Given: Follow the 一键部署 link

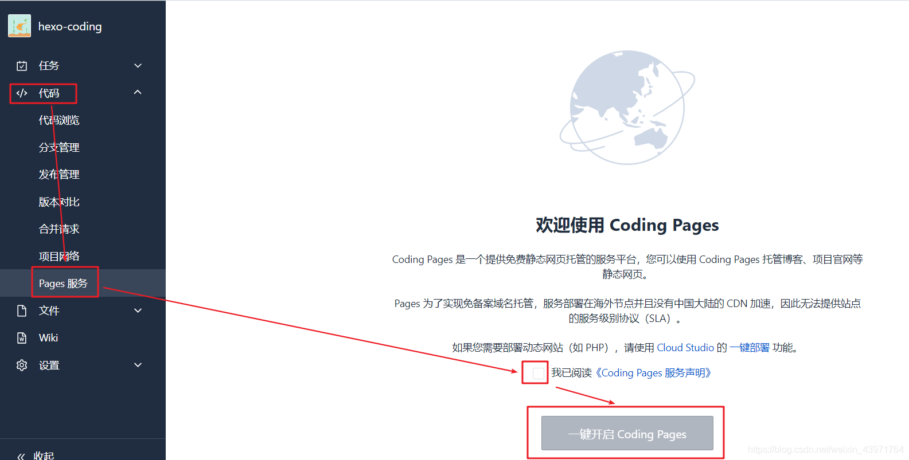Looking at the screenshot, I should click(750, 348).
